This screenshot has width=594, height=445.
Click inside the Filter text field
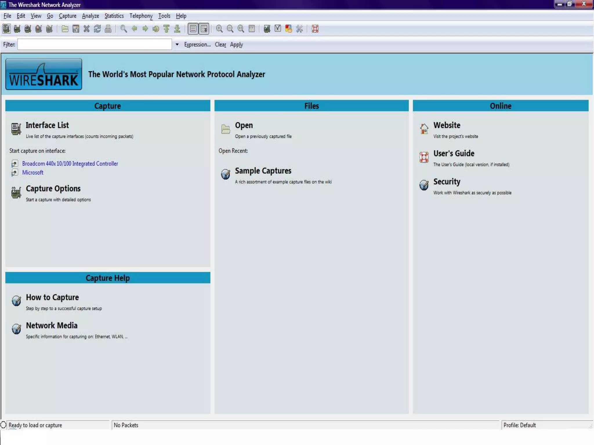click(95, 45)
